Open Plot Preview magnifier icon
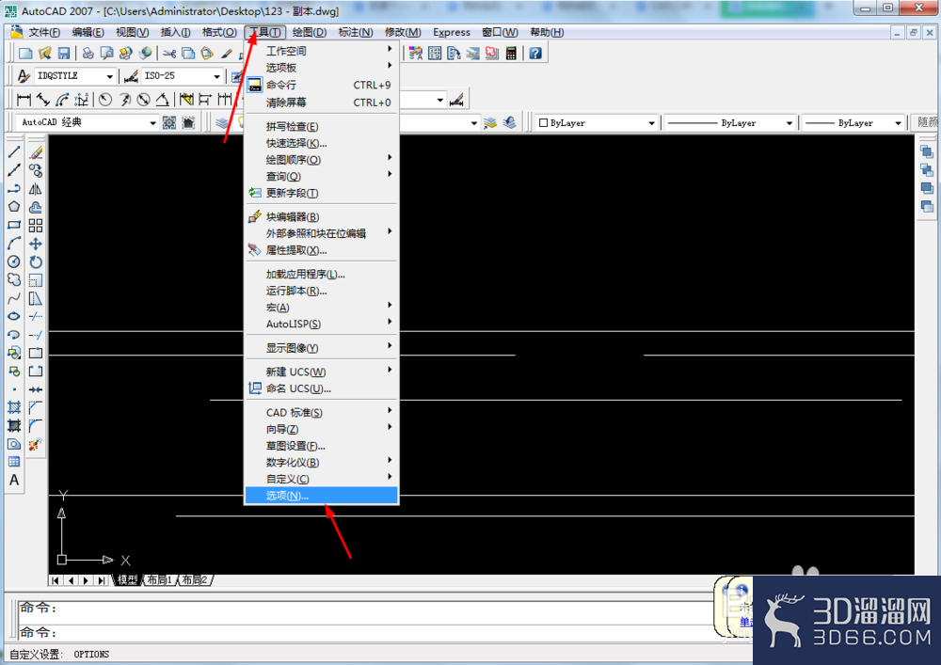 107,54
